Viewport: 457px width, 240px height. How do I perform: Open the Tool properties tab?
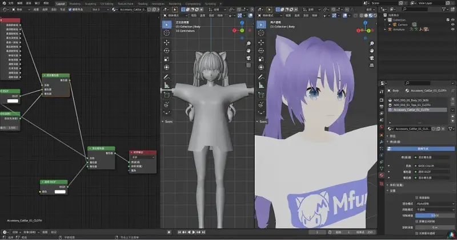point(382,92)
